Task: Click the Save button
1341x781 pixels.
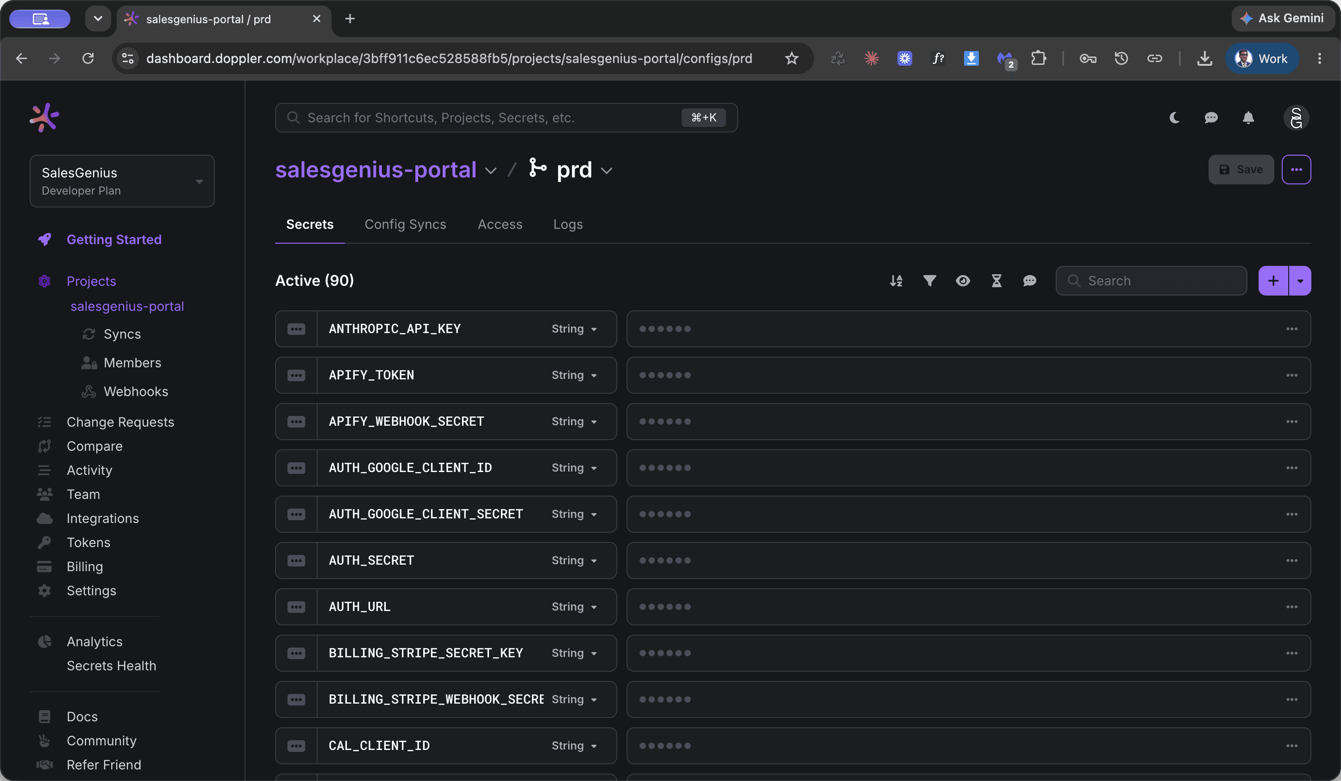Action: coord(1241,169)
